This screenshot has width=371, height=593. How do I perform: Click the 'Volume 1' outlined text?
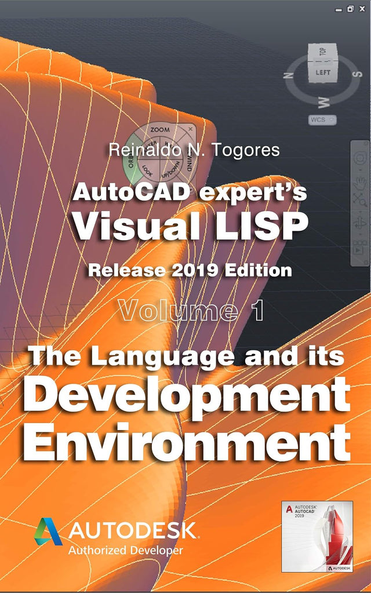click(x=191, y=310)
